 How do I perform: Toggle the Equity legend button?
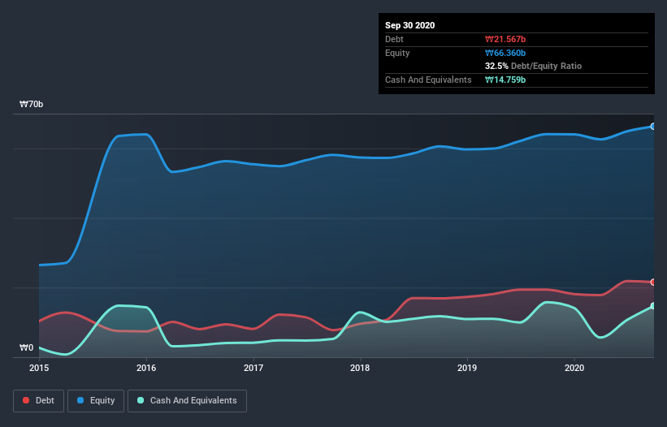(x=96, y=401)
